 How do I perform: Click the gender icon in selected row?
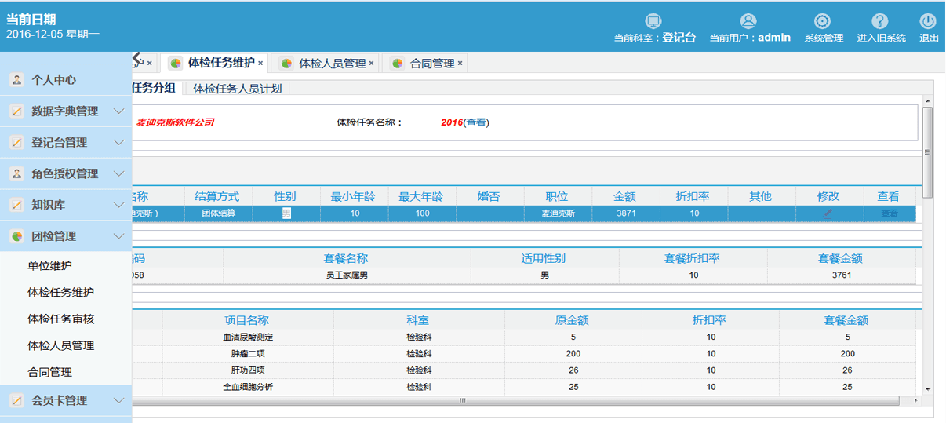(286, 213)
